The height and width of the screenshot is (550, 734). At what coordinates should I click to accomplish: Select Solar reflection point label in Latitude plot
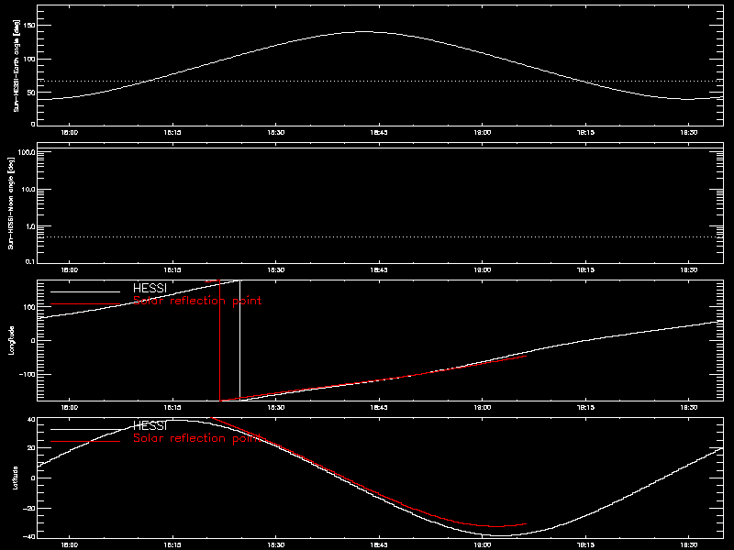pos(197,438)
